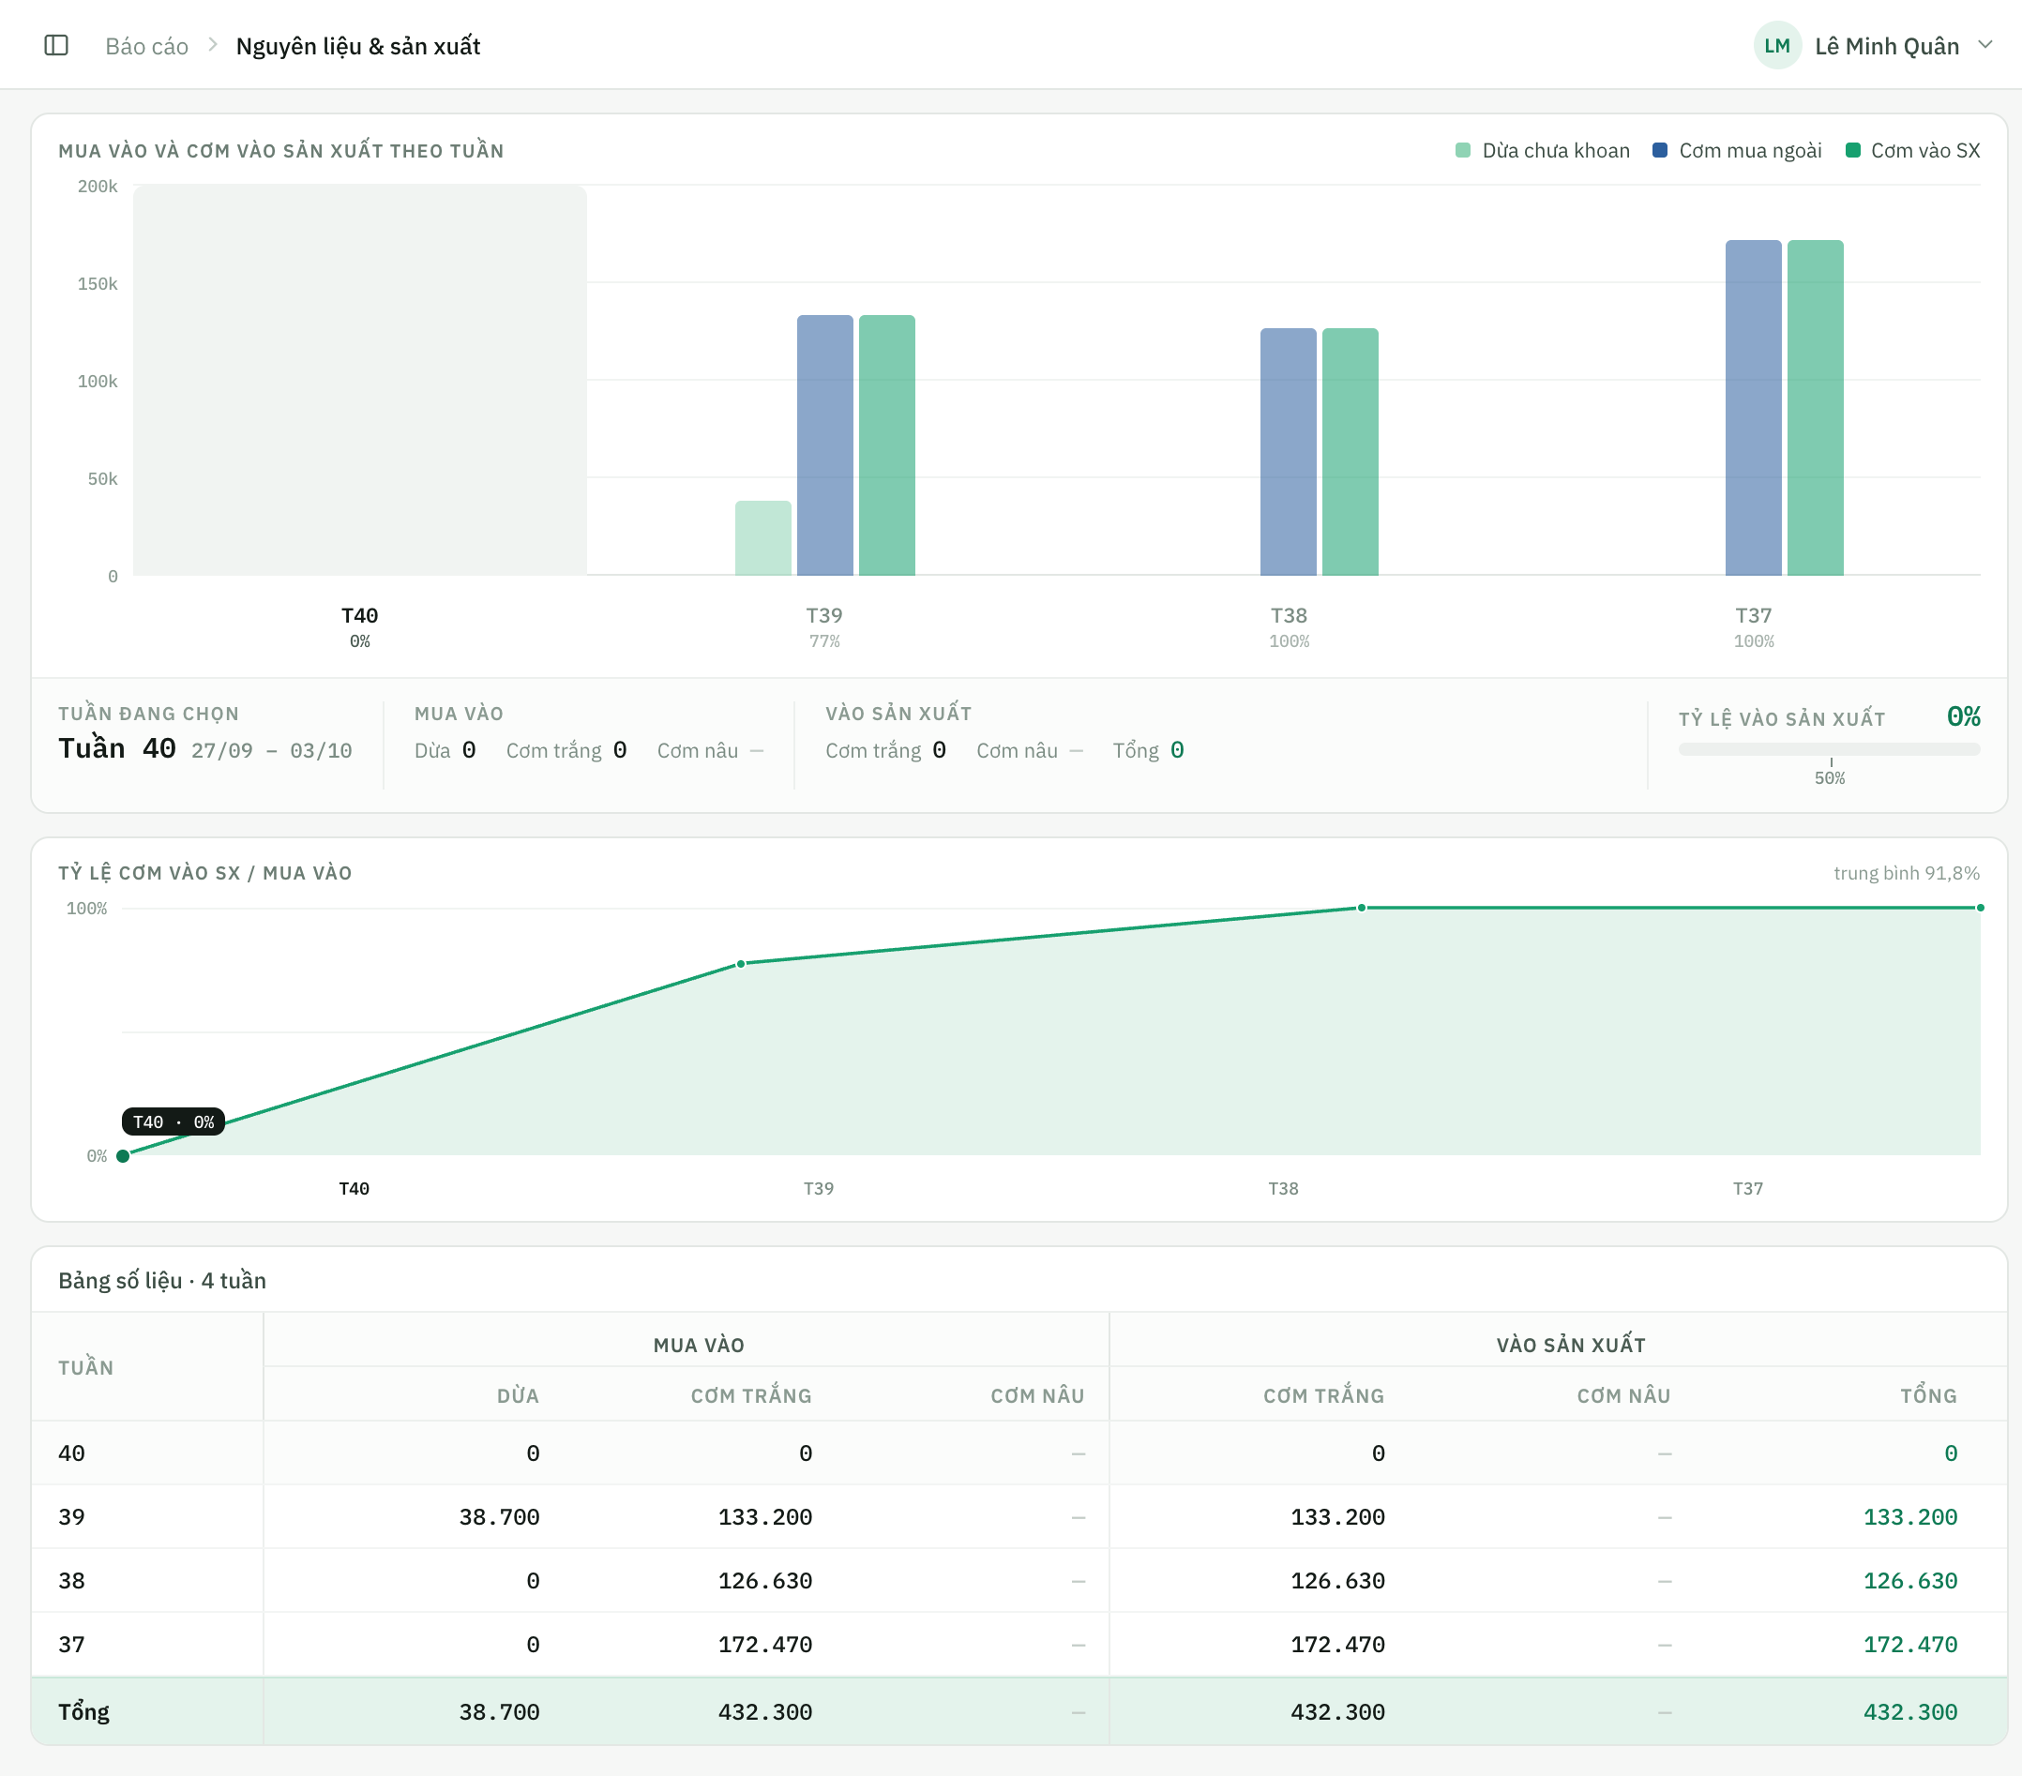
Task: Click the breadcrumb chevron separator
Action: click(213, 46)
